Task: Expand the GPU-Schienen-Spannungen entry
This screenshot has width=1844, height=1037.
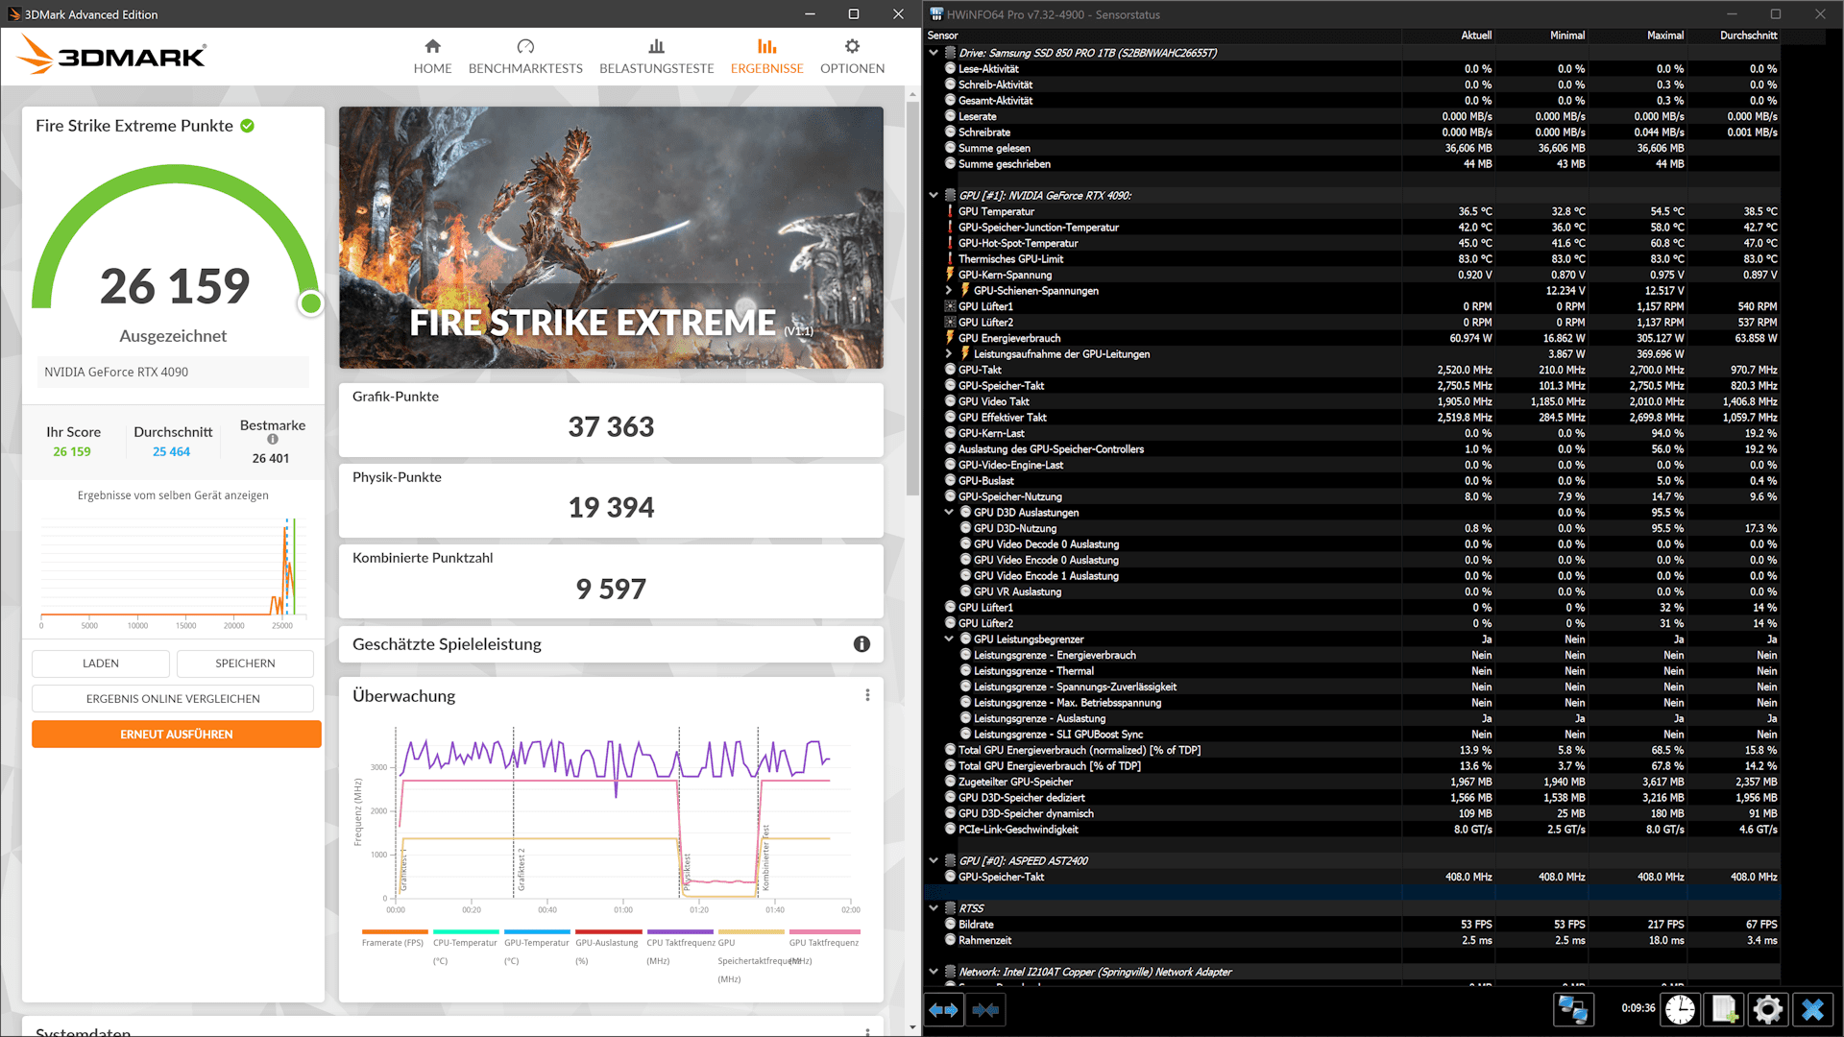Action: (949, 290)
